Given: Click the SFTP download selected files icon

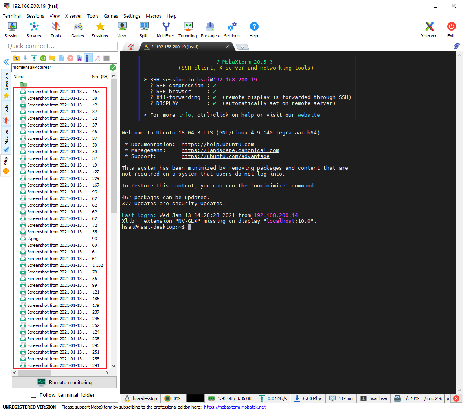Looking at the screenshot, I should click(25, 58).
